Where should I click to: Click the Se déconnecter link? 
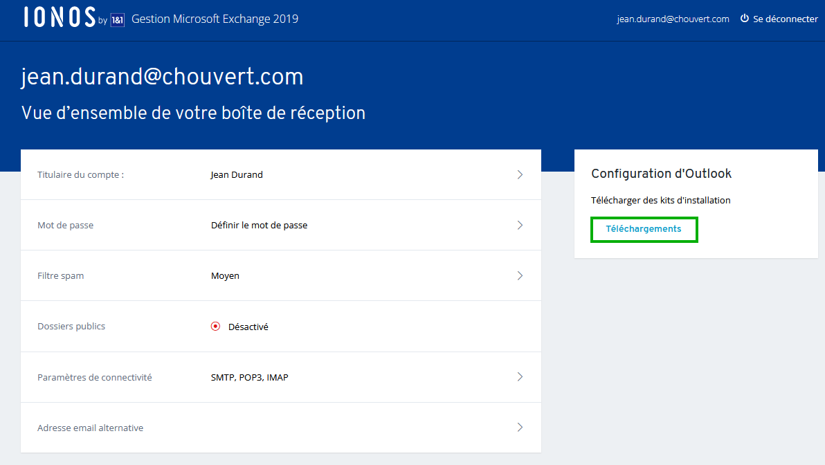[x=785, y=19]
